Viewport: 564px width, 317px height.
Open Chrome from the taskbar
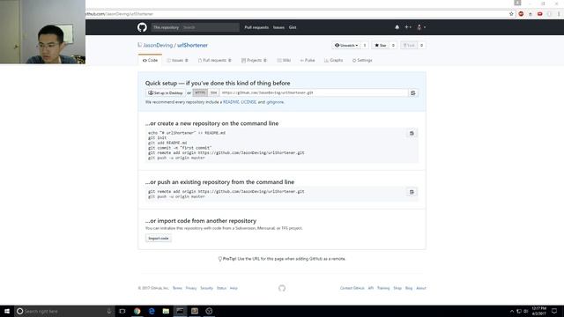[x=137, y=311]
